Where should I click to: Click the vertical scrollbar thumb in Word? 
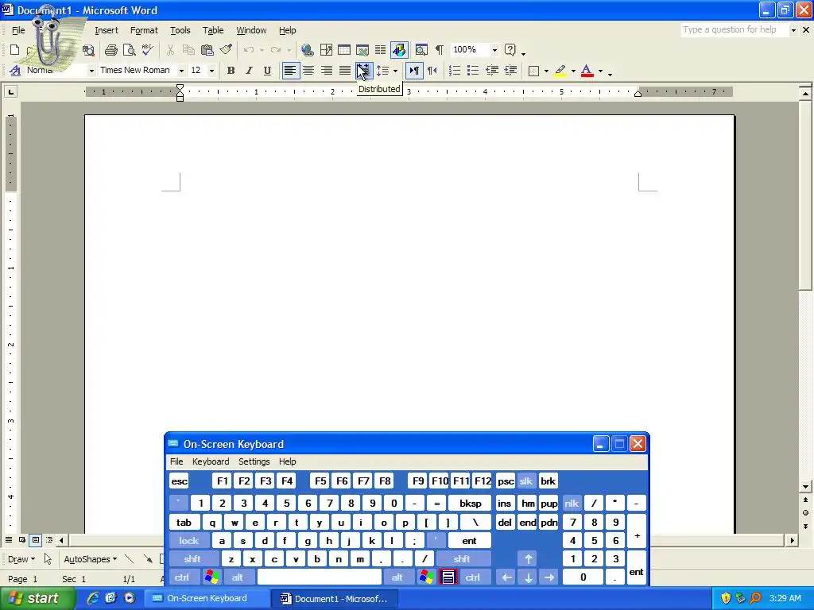pyautogui.click(x=805, y=197)
